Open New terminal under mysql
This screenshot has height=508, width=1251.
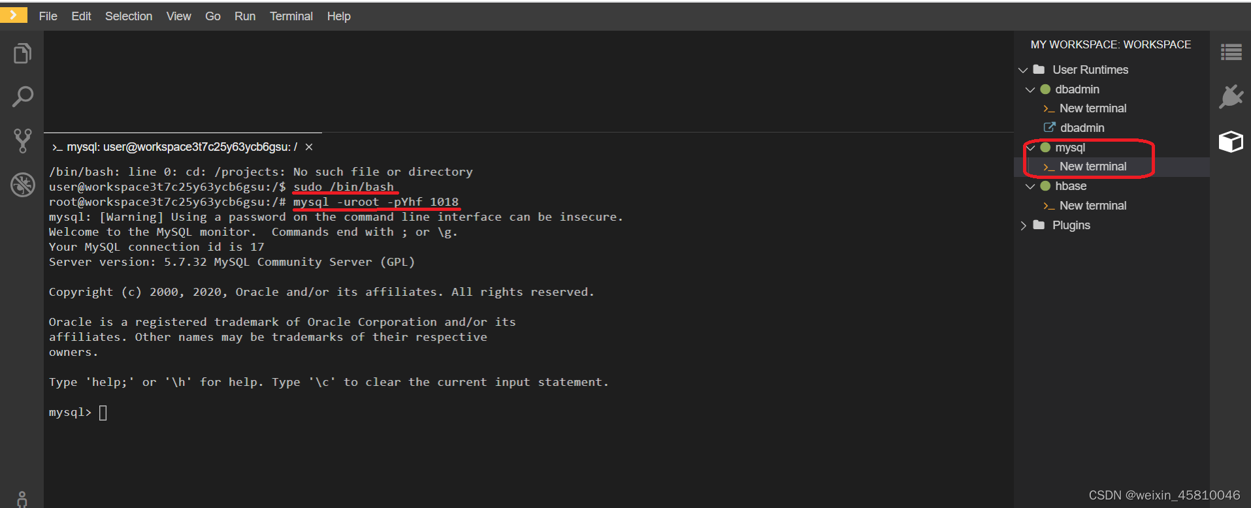[x=1093, y=167]
